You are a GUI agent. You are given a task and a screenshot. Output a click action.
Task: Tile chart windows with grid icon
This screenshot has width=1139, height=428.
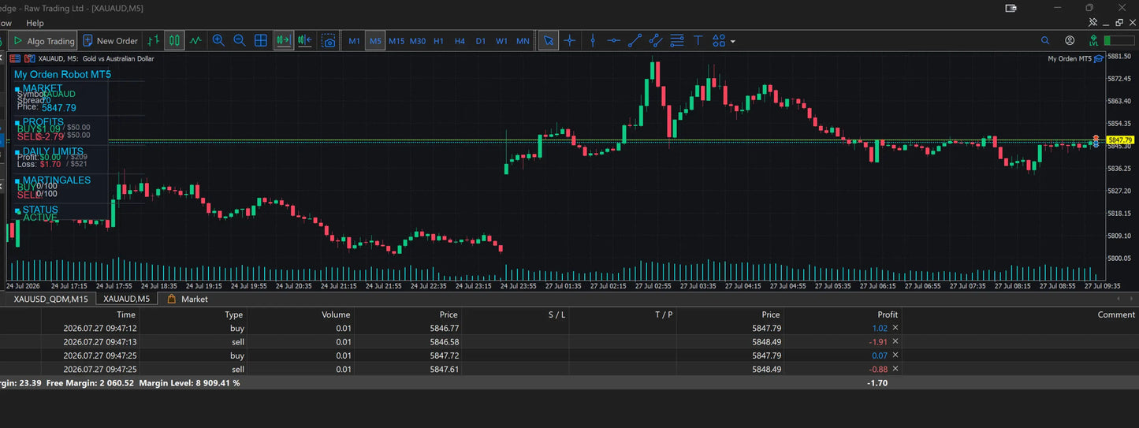coord(261,41)
